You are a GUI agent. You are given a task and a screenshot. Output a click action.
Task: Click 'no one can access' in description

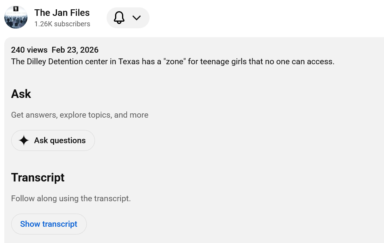(x=300, y=62)
